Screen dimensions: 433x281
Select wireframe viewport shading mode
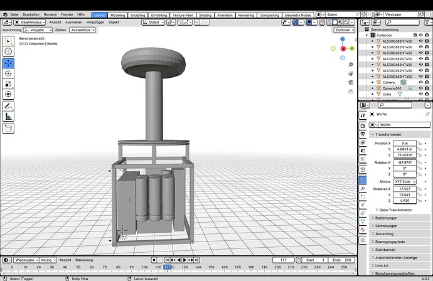(x=329, y=23)
